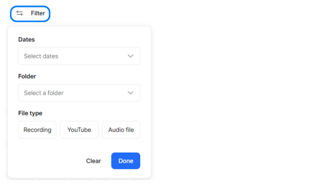Click the File type section heading
This screenshot has height=187, width=314.
tap(30, 113)
